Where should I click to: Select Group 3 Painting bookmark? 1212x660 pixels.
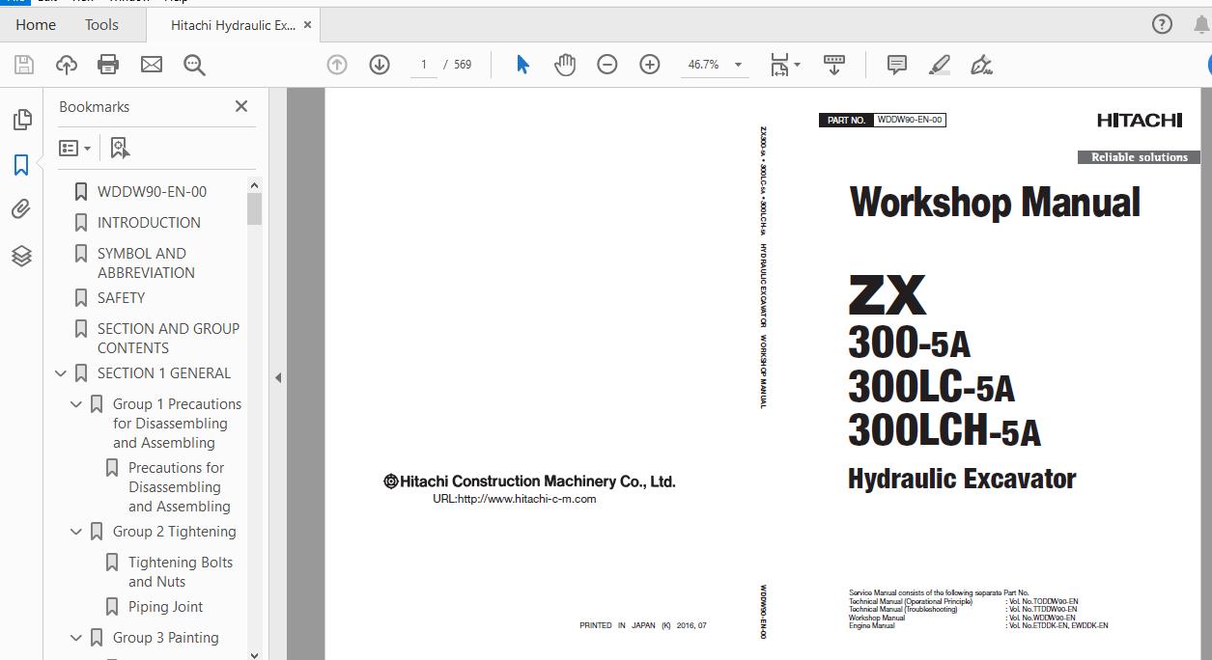(x=165, y=638)
